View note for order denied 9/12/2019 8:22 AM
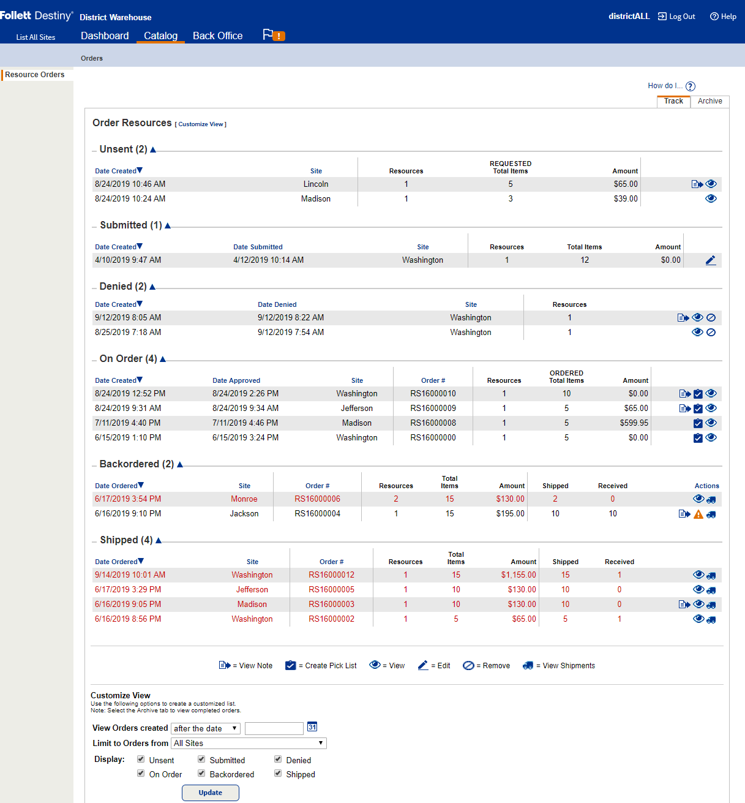Screen dimensions: 745x803 tap(684, 318)
